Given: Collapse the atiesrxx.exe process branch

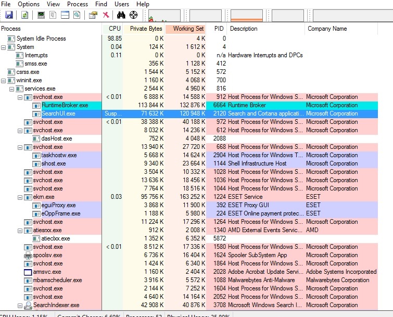Looking at the screenshot, I should coord(20,230).
